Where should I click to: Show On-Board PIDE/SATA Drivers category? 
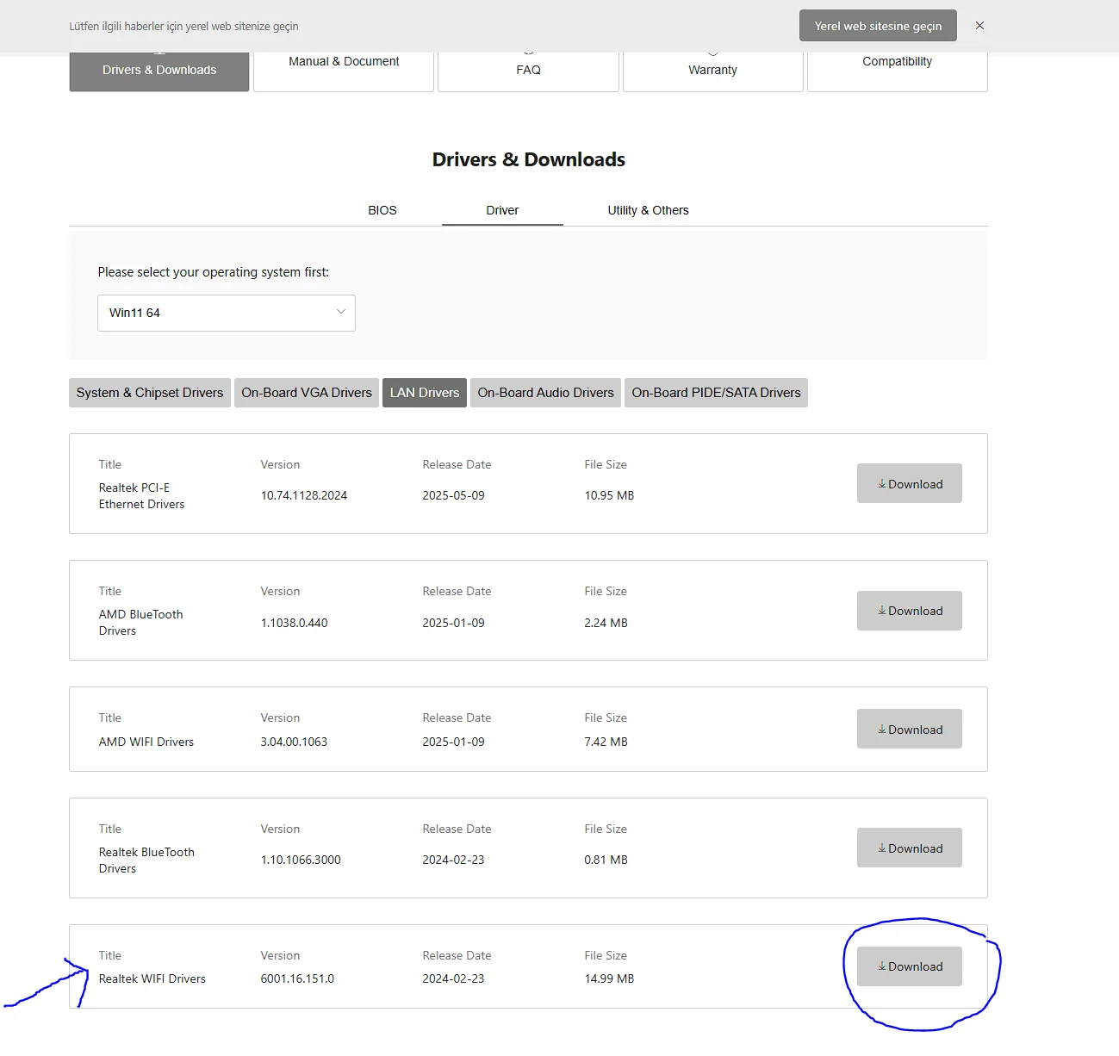coord(717,393)
